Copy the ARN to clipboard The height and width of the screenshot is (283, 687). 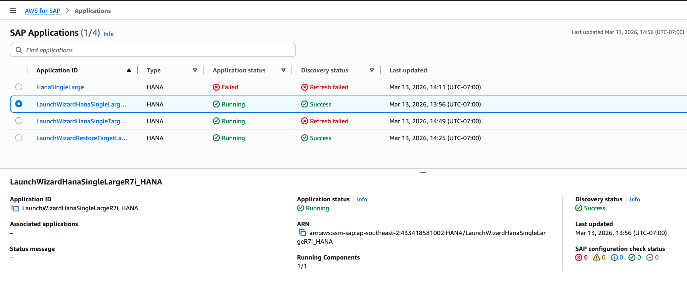[302, 233]
